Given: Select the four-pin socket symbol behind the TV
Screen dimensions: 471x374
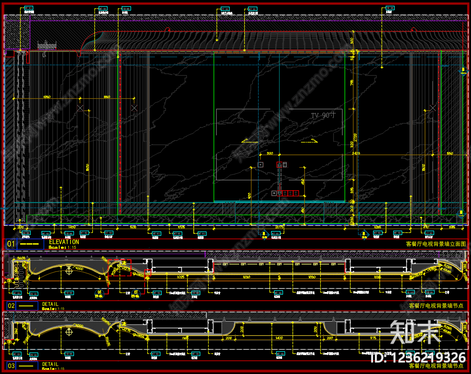Looking at the screenshot, I should [x=285, y=164].
